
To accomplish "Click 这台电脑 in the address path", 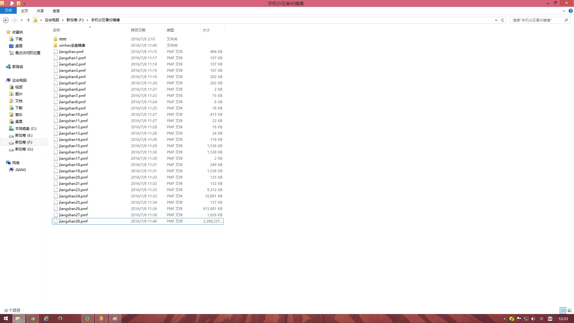I will click(52, 20).
